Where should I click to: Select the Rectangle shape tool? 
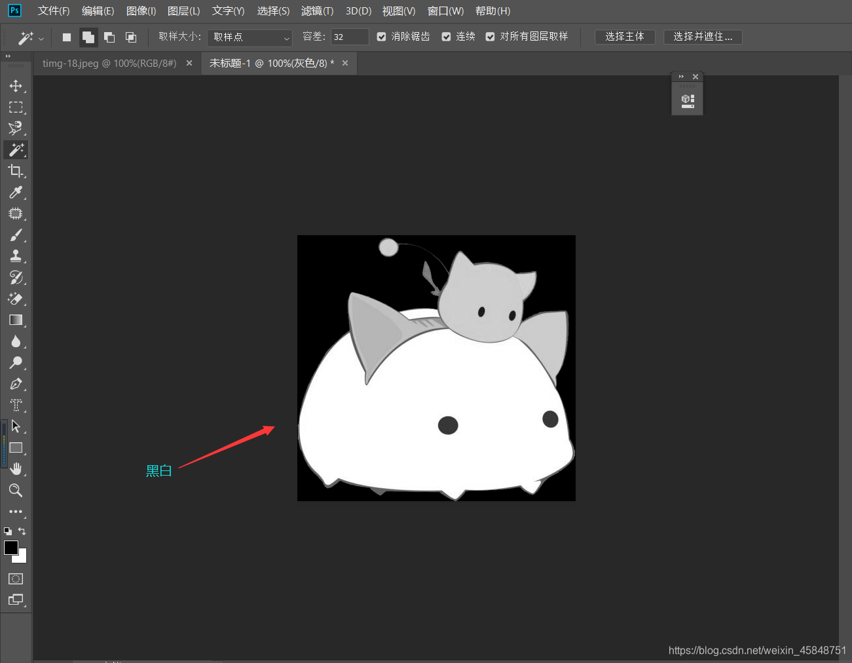(x=16, y=447)
